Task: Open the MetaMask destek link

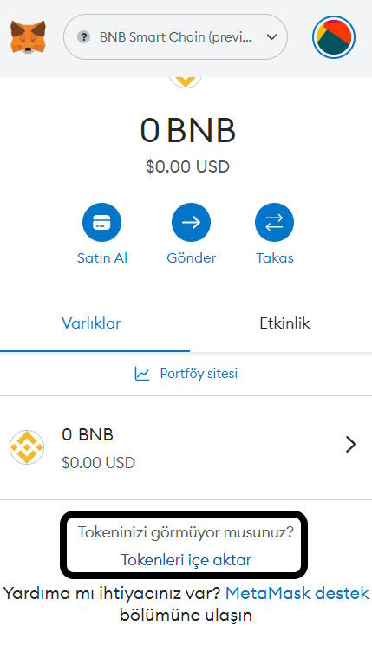Action: 297,593
